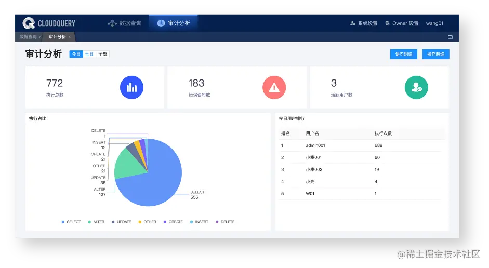Select the 小亮 user row
This screenshot has height=268, width=489.
click(x=361, y=182)
